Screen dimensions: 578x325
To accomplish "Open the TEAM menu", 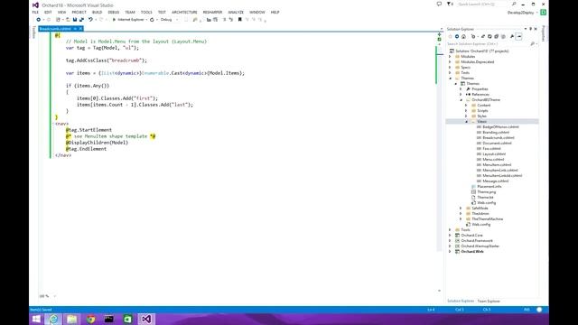I will [130, 12].
